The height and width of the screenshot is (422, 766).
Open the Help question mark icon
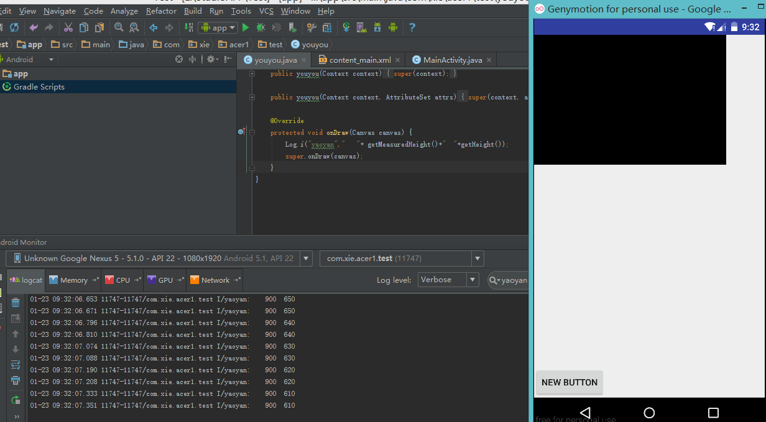coord(412,27)
